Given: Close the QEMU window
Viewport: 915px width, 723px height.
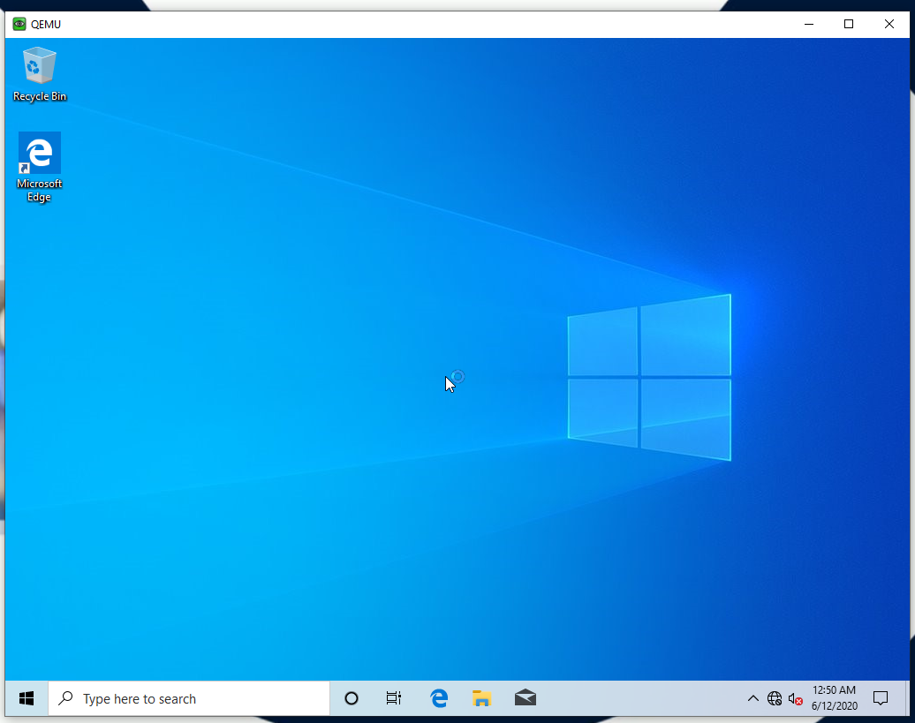Looking at the screenshot, I should click(x=889, y=24).
